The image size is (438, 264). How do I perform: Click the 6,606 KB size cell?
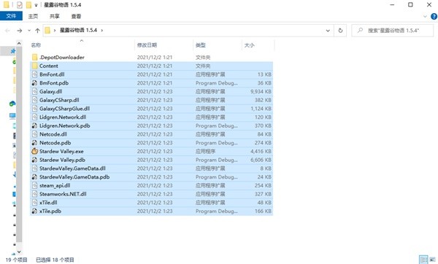261,160
